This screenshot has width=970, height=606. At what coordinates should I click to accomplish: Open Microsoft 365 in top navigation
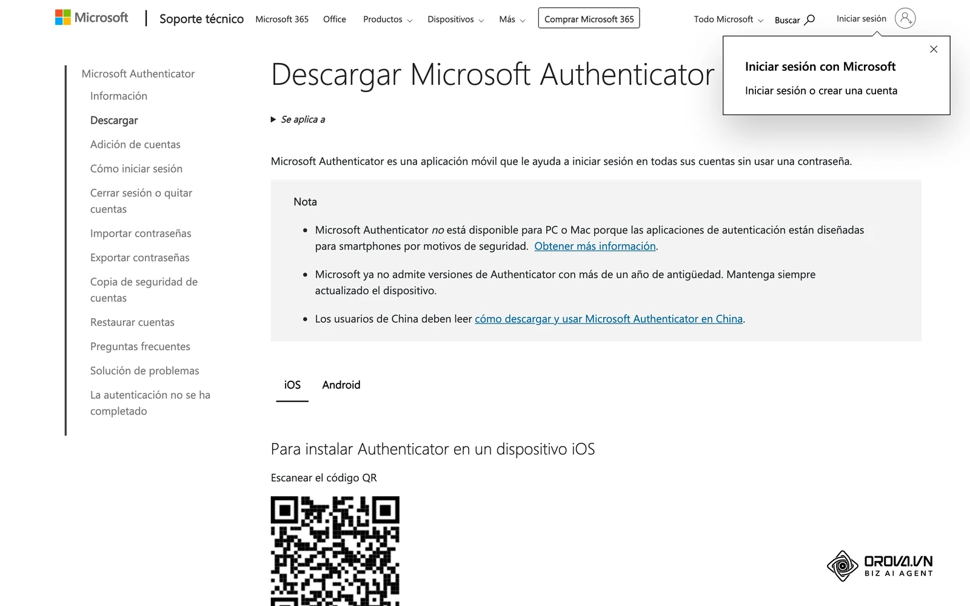coord(282,19)
